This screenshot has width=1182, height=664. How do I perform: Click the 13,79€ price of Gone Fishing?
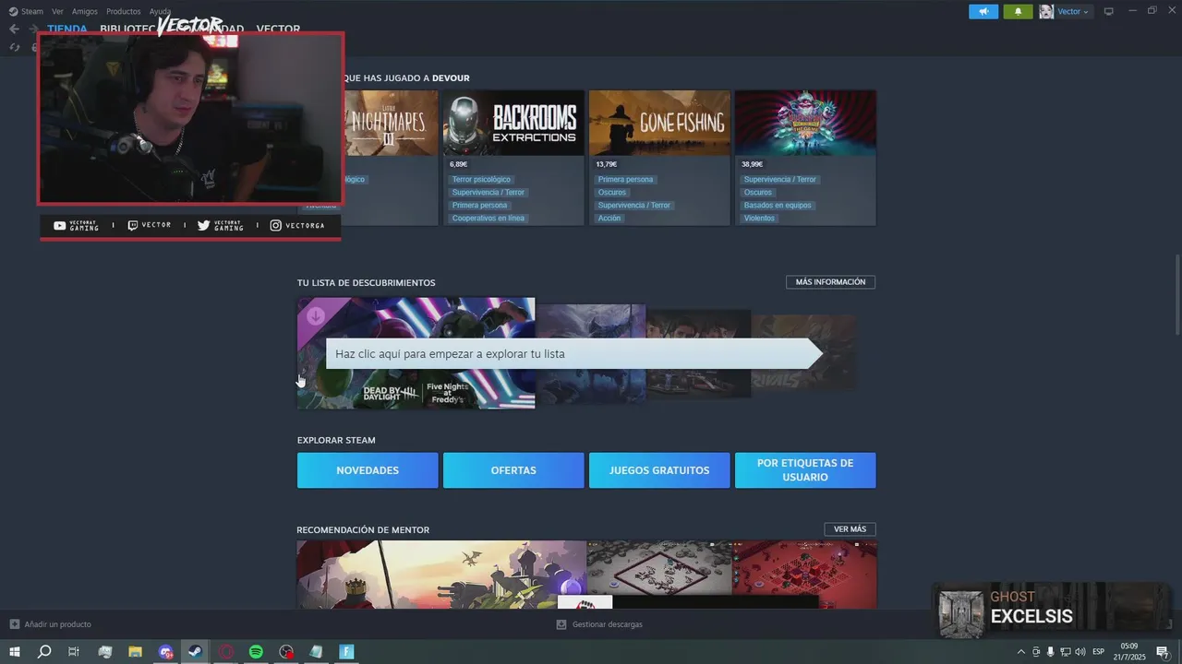(x=607, y=164)
